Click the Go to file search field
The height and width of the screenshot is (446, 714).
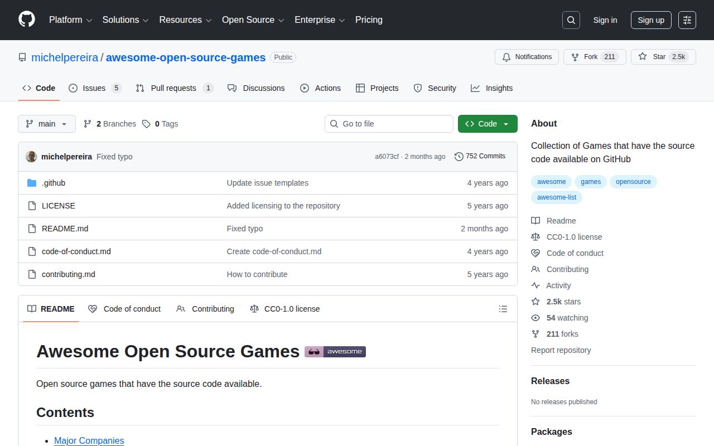pos(389,123)
